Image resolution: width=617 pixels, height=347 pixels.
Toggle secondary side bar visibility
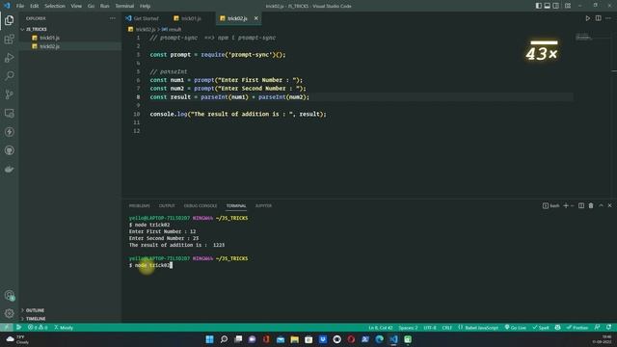(x=555, y=6)
